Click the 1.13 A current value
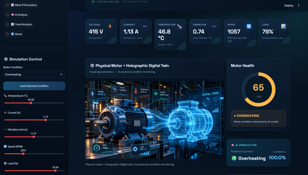Image resolution: width=308 pixels, height=175 pixels. point(131,32)
